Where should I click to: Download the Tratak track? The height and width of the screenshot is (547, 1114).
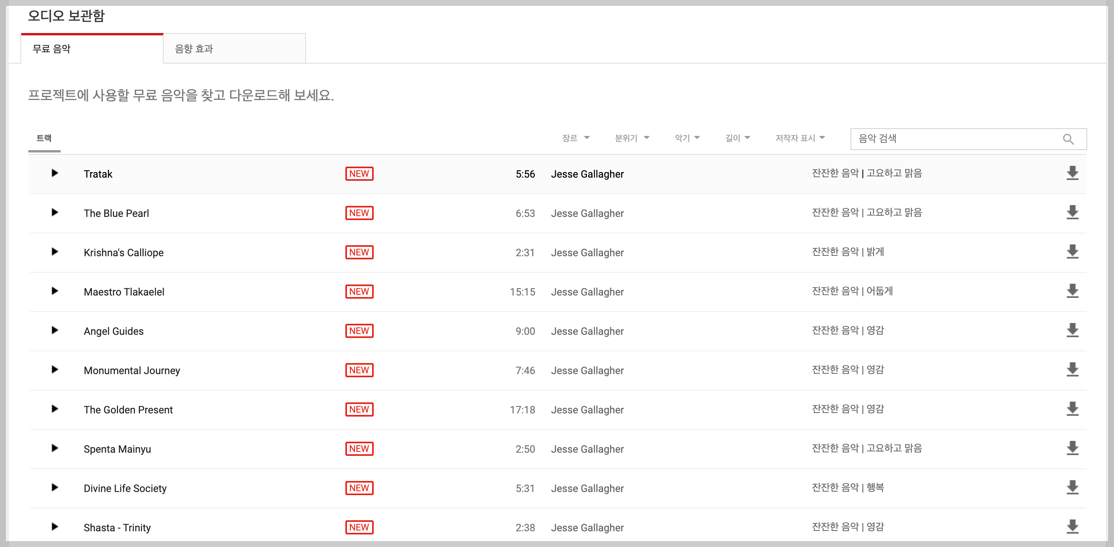[1072, 173]
